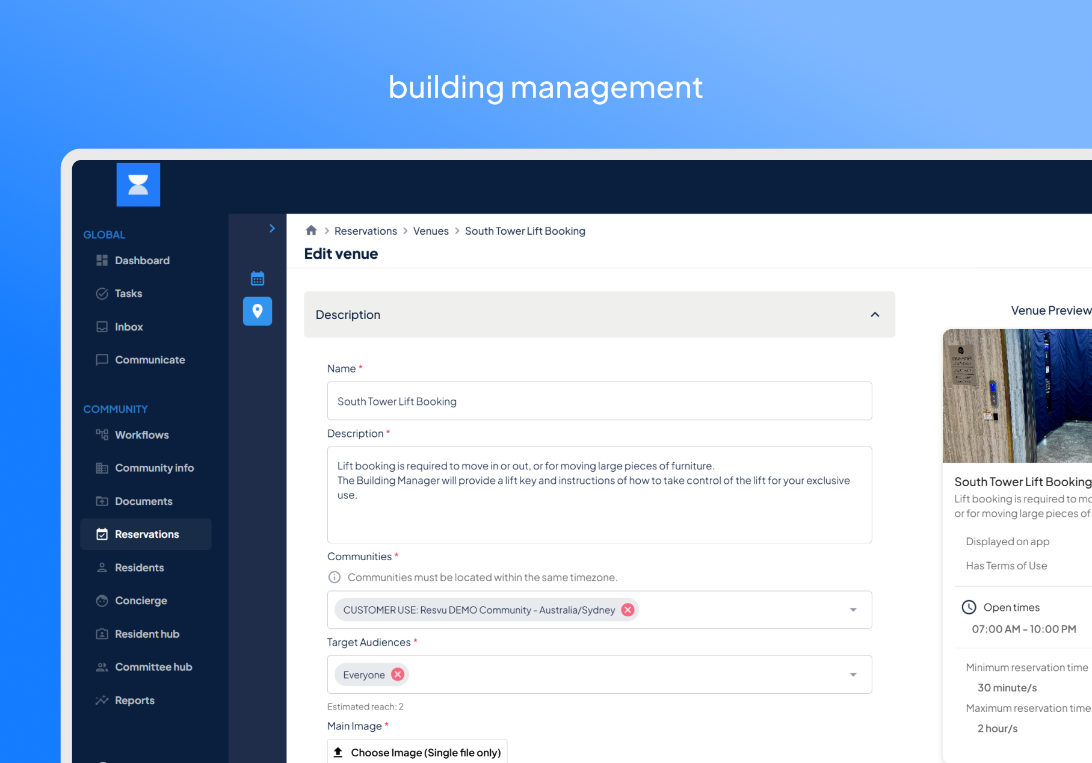Remove the Resvu DEMO Community chip
This screenshot has width=1092, height=763.
point(628,610)
